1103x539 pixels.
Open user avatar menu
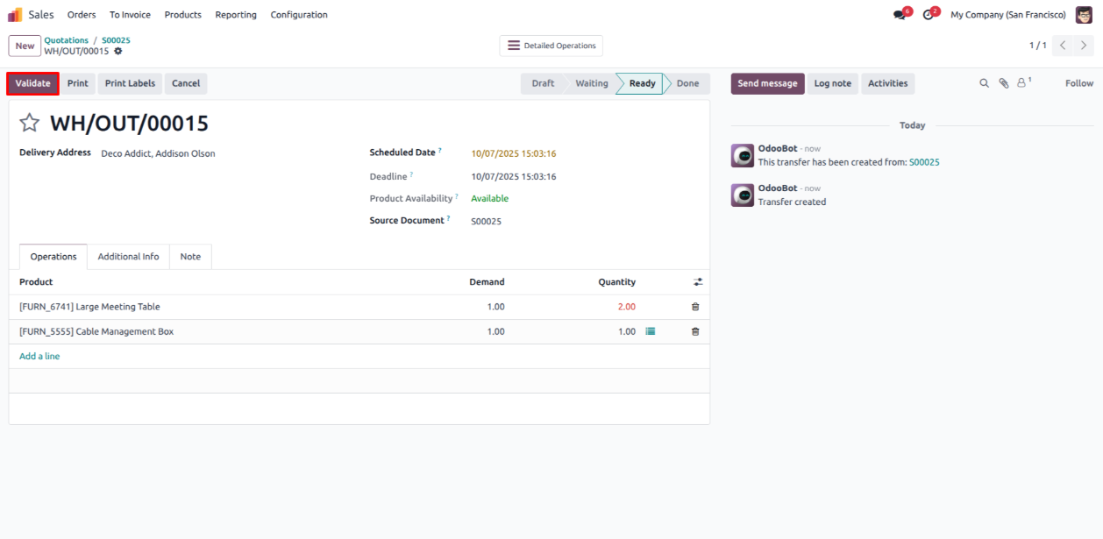pyautogui.click(x=1084, y=15)
